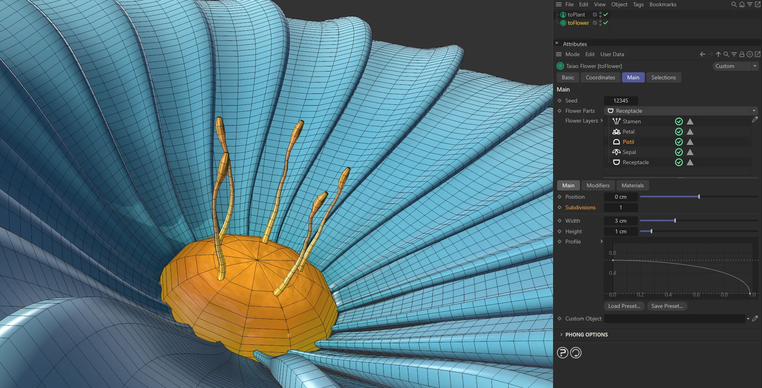Screen dimensions: 762x388
Task: Toggle Pistil layer's green enable circle
Action: pyautogui.click(x=679, y=142)
